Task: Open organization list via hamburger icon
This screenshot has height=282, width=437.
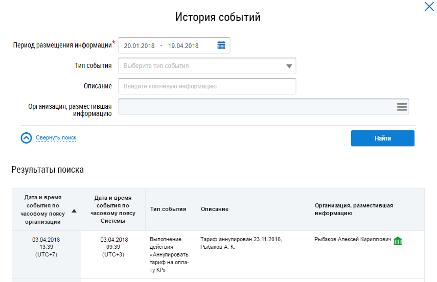Action: [x=402, y=107]
